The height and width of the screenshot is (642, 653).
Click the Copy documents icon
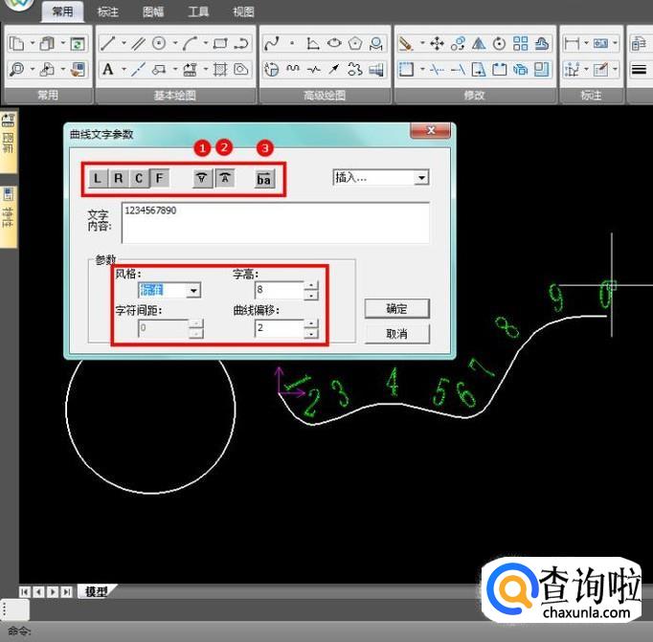pos(17,43)
